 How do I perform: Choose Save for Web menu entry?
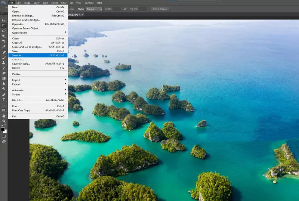click(x=38, y=64)
